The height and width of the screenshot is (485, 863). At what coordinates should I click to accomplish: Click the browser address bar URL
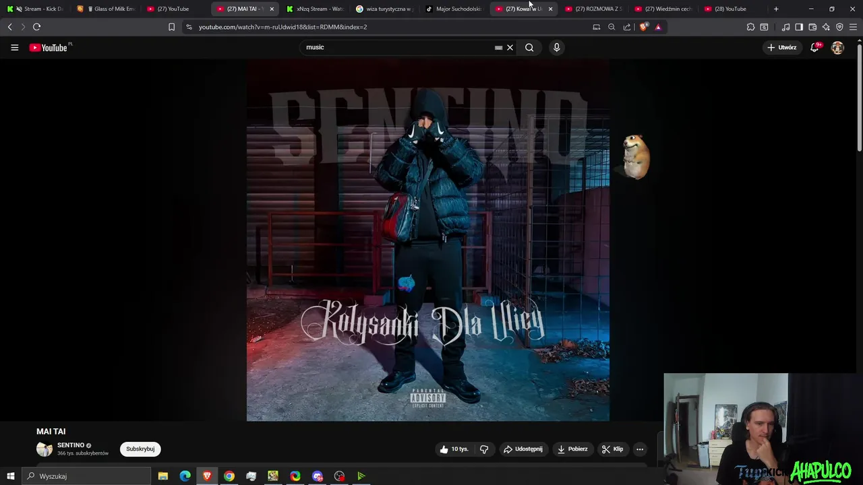pos(283,27)
